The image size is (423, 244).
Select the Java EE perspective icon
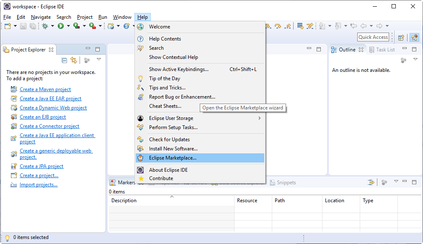click(414, 37)
